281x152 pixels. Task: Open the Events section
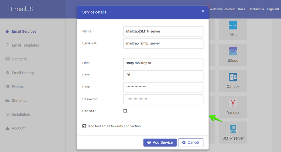(17, 87)
